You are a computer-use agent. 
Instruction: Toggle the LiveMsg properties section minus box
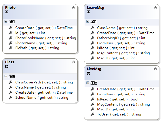click(x=88, y=83)
